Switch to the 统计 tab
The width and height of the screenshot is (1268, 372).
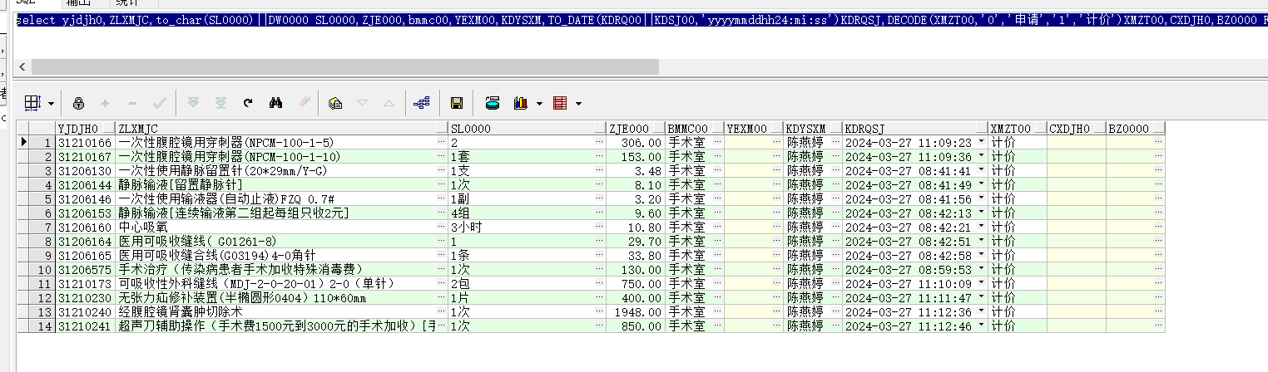tap(128, 3)
